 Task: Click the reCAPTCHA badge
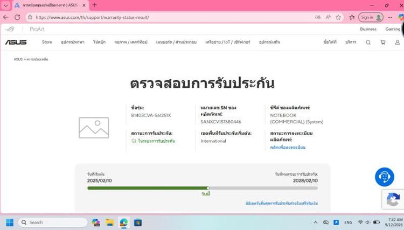(393, 199)
